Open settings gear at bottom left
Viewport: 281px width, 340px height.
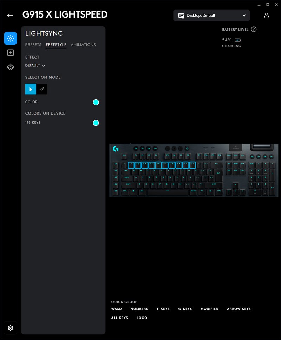click(11, 328)
